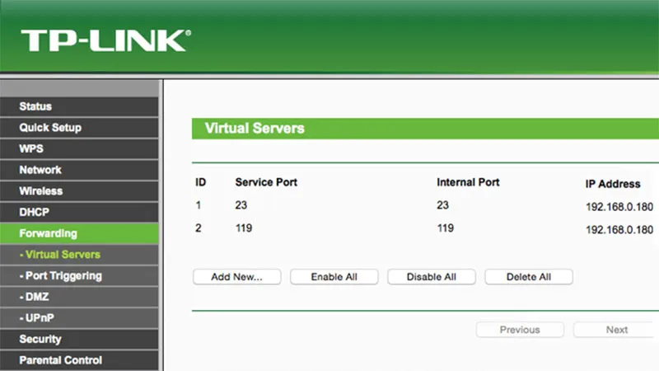Click the Previous page button
This screenshot has height=371, width=659.
click(x=520, y=330)
